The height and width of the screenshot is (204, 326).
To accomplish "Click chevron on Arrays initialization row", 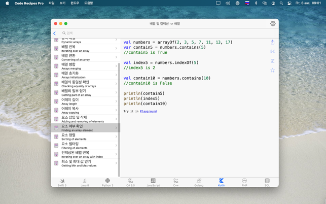I will tap(116, 75).
